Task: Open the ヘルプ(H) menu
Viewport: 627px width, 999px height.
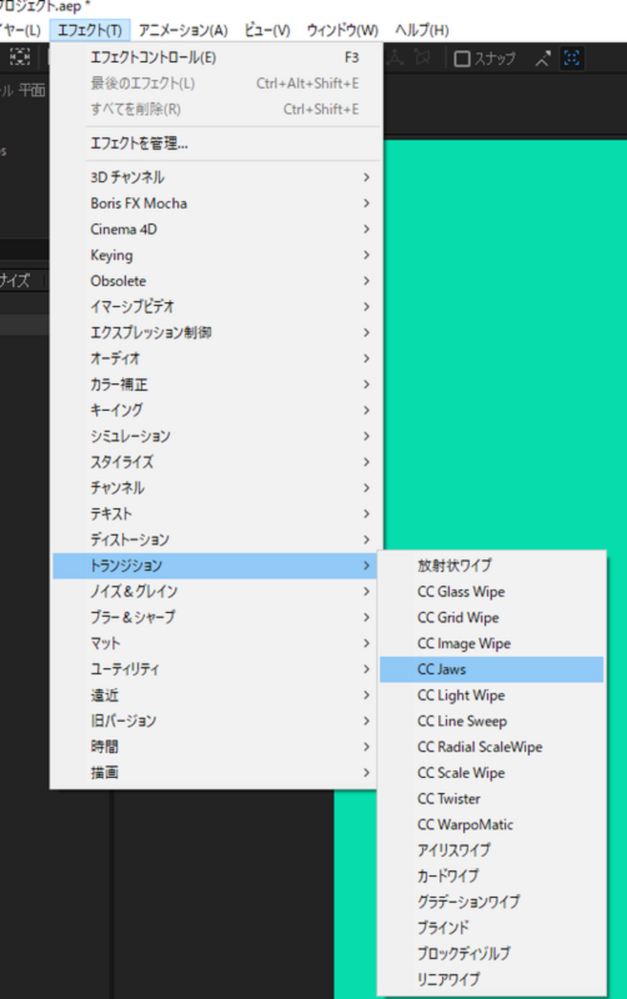Action: [422, 30]
